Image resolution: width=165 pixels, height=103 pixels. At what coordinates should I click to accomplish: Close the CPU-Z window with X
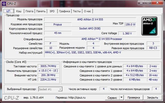click(157, 3)
